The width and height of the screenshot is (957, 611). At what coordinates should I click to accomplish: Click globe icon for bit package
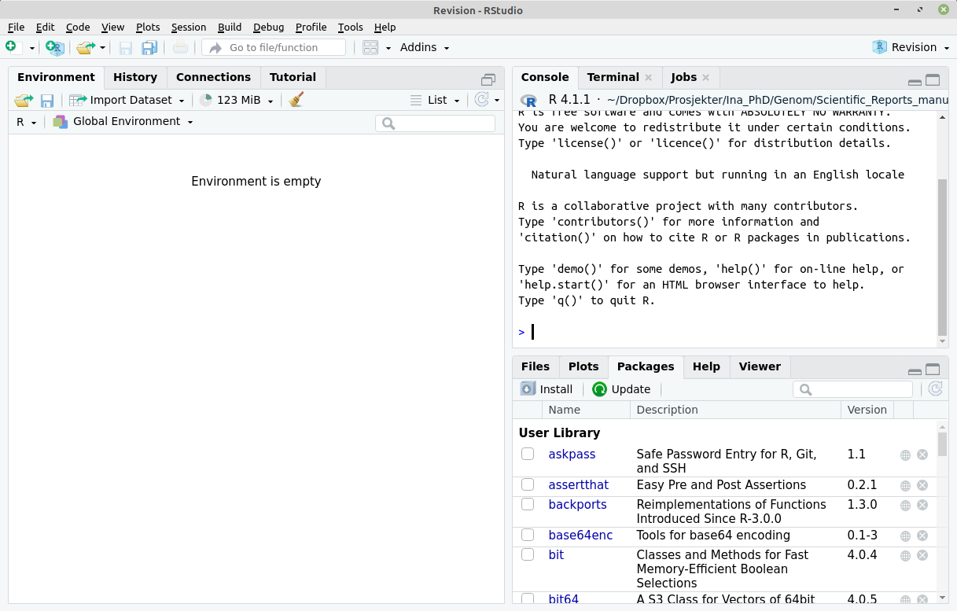pos(905,556)
